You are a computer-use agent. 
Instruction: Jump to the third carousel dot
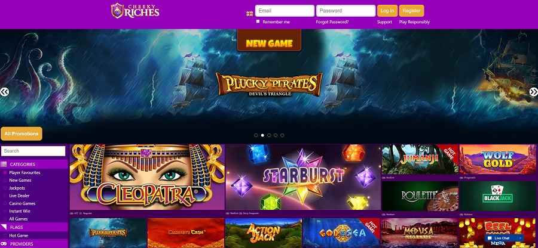(269, 135)
